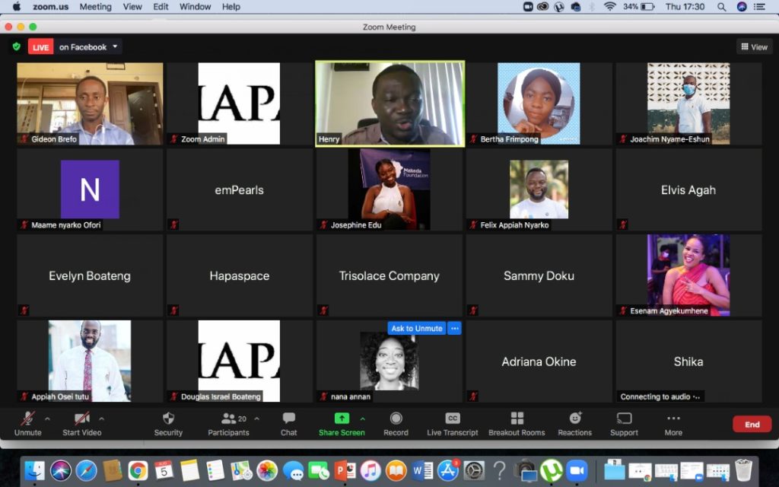Open the Window menu
This screenshot has width=779, height=487.
pos(195,7)
